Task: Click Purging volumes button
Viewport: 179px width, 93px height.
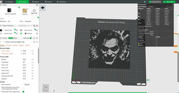Action: 23,26
